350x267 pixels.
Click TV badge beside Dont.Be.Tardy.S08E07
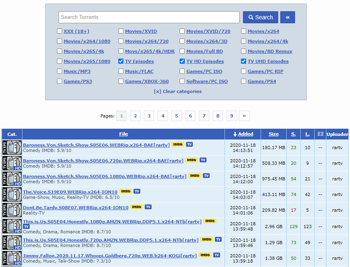click(148, 207)
